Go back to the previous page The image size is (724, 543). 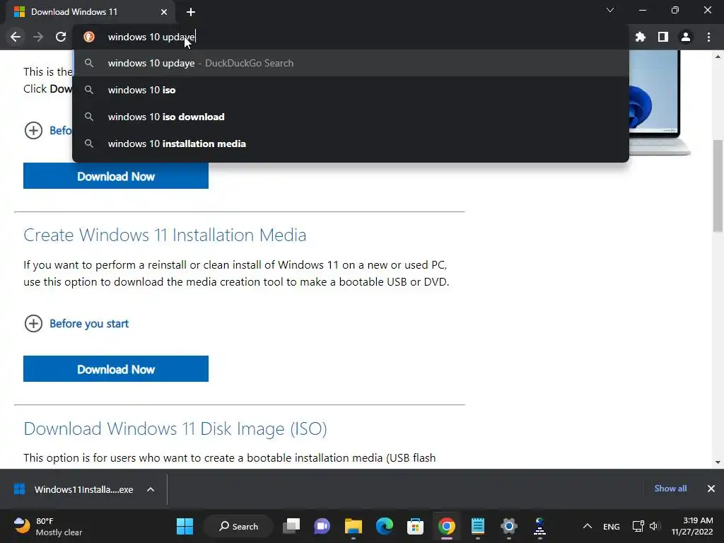(16, 37)
